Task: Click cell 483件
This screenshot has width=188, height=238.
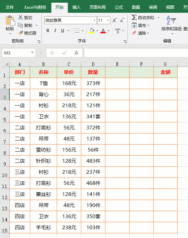Action: pos(93,161)
